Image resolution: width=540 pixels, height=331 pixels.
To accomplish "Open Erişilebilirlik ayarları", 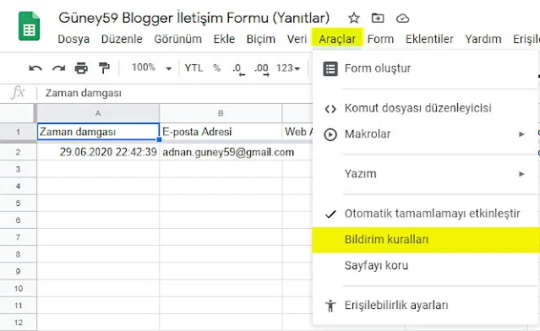I will tap(425, 305).
